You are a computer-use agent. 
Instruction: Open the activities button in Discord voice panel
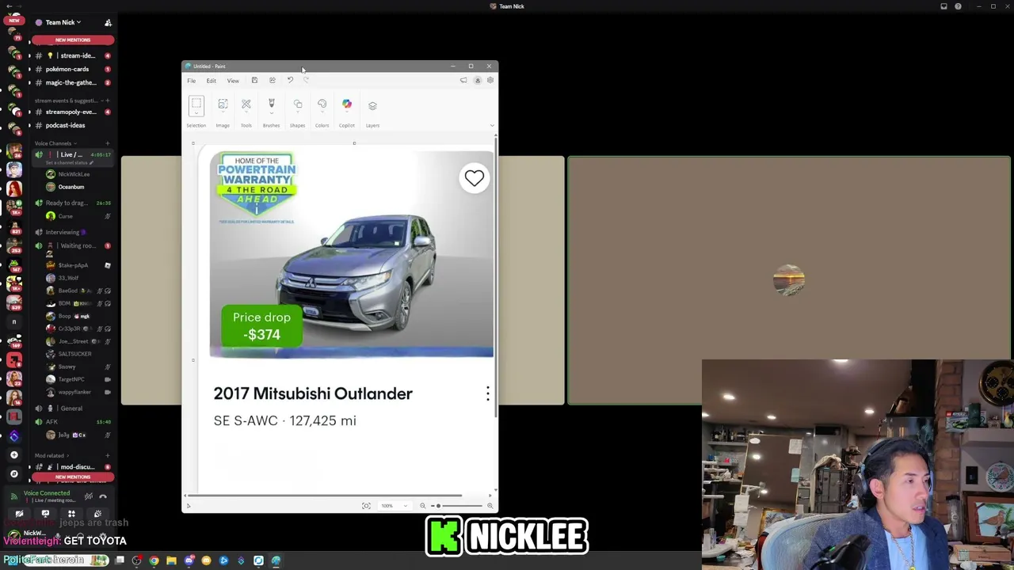pyautogui.click(x=71, y=514)
